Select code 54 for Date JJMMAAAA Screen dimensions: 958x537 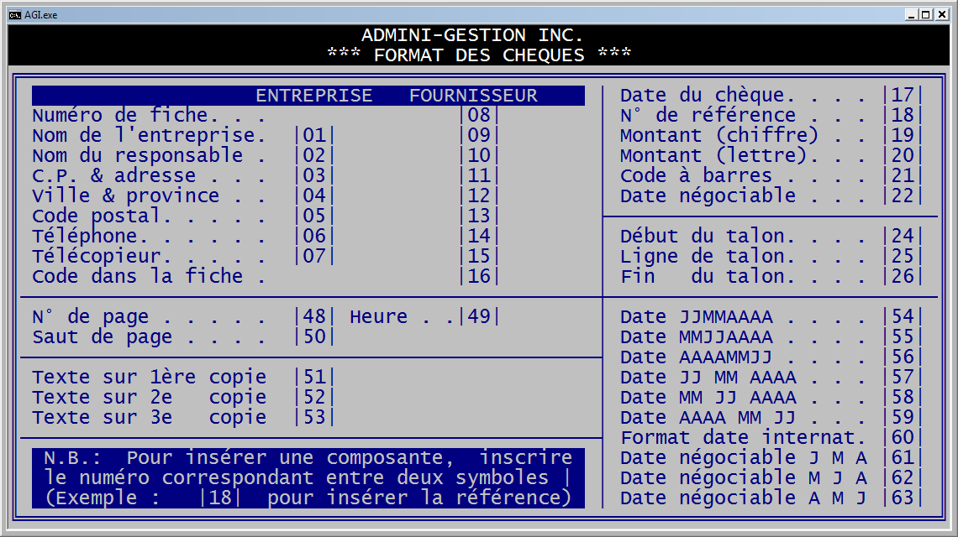tap(903, 317)
